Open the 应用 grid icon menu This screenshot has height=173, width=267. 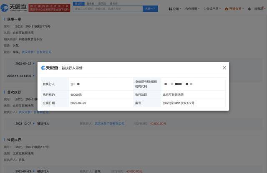[170, 9]
